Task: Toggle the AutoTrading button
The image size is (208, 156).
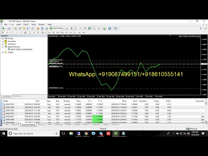Action: 56,28
